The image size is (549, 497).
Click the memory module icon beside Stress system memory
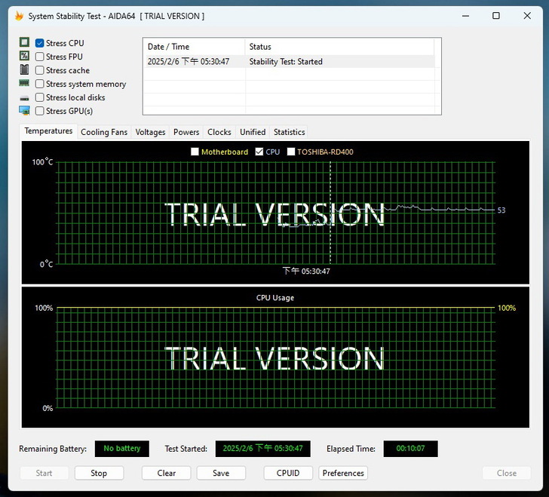25,84
